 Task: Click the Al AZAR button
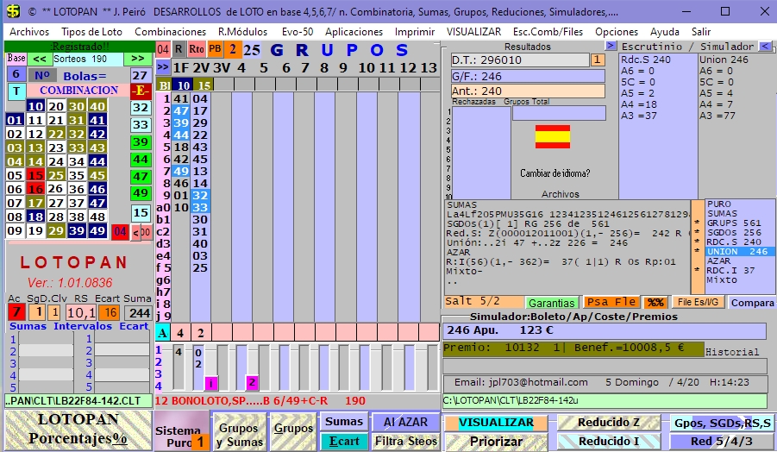[405, 422]
